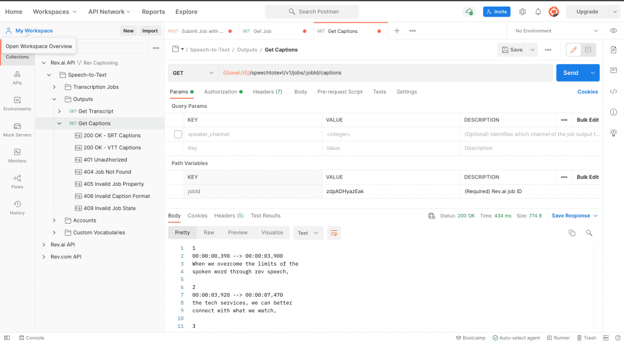This screenshot has height=343, width=624.
Task: Copy the response body
Action: (x=572, y=233)
